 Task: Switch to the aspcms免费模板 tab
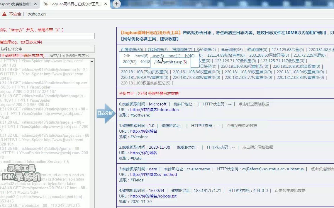click(x=15, y=4)
